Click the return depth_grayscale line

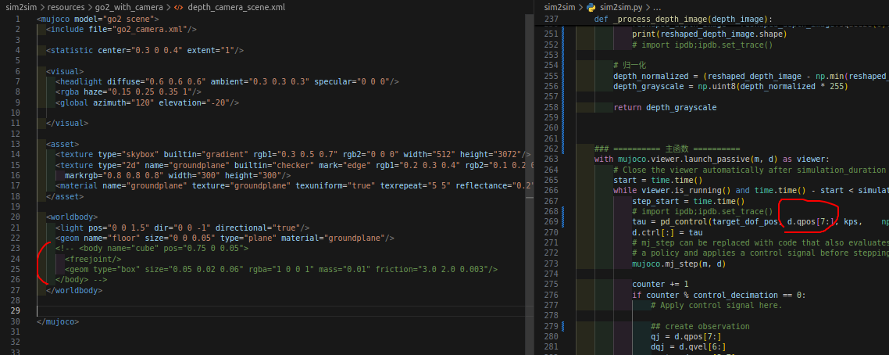pos(665,107)
